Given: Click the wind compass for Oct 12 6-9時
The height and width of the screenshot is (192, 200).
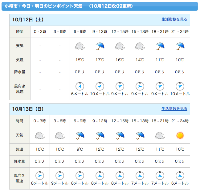Looking at the screenshot, I should pos(80,86).
